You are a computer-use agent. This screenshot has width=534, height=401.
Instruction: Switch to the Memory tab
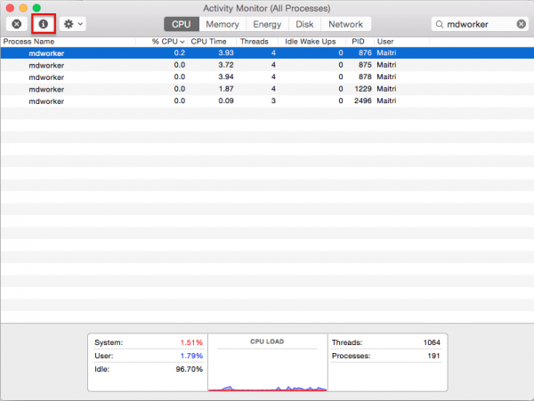tap(222, 24)
